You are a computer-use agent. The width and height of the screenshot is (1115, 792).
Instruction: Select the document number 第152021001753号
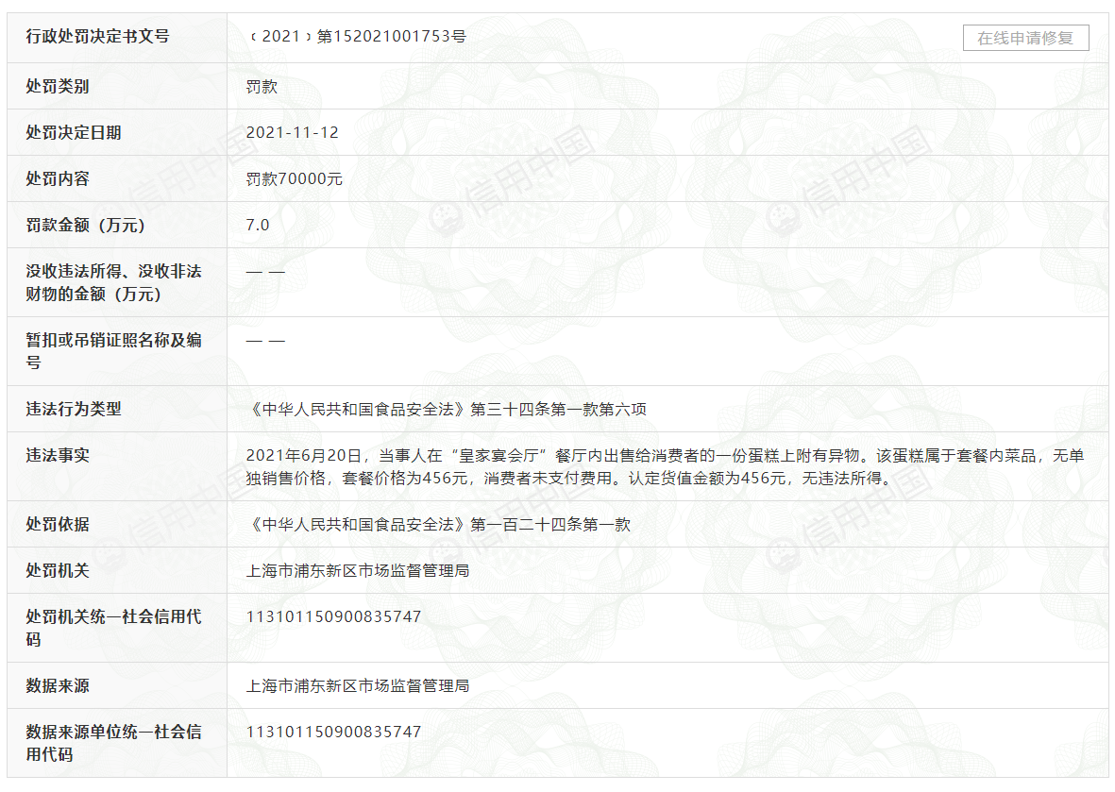click(391, 36)
